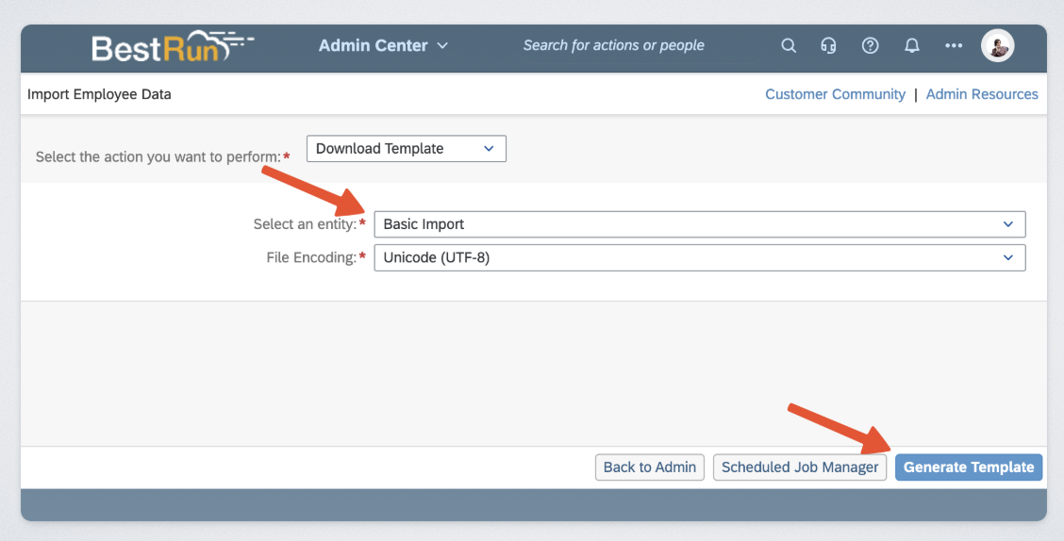
Task: Open the Admin Resources link
Action: pos(982,94)
